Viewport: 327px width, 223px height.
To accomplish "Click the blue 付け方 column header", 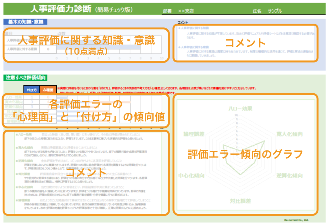I will point(31,90).
